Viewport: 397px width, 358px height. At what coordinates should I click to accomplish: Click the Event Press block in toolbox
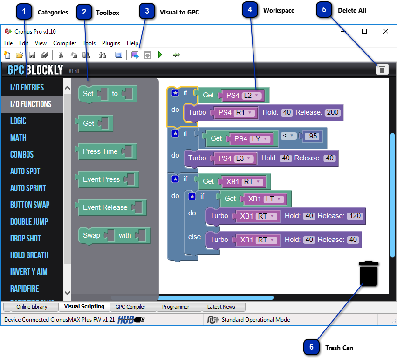point(107,179)
